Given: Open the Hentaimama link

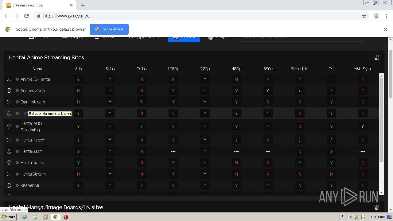Looking at the screenshot, I should click(x=32, y=163).
